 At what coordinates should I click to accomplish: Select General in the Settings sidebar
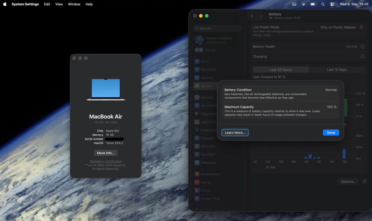205,98
